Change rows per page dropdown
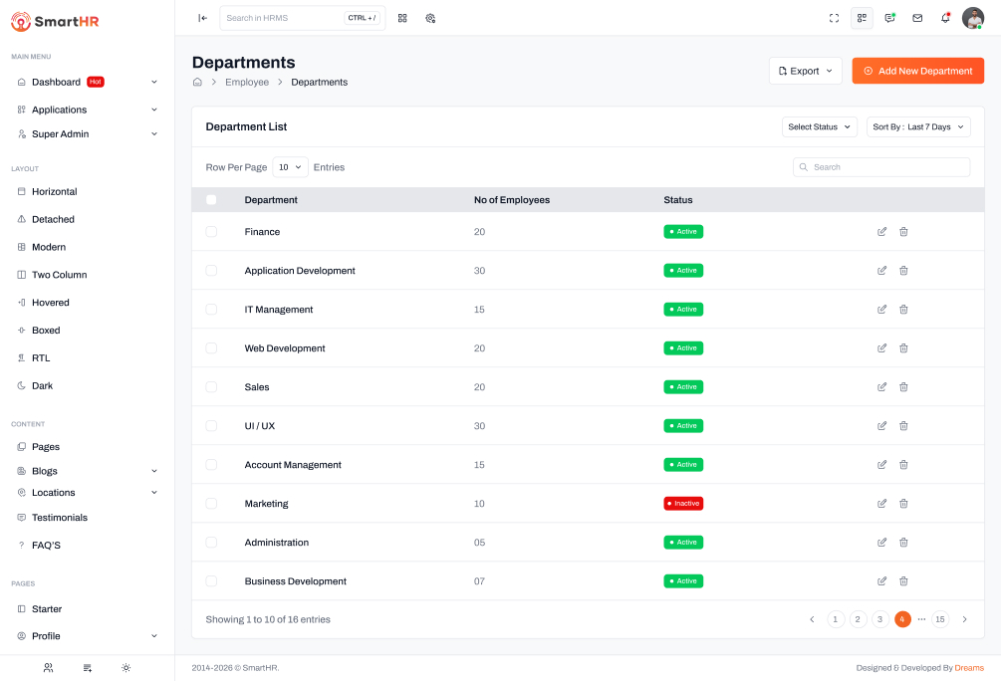The height and width of the screenshot is (681, 1001). 290,167
